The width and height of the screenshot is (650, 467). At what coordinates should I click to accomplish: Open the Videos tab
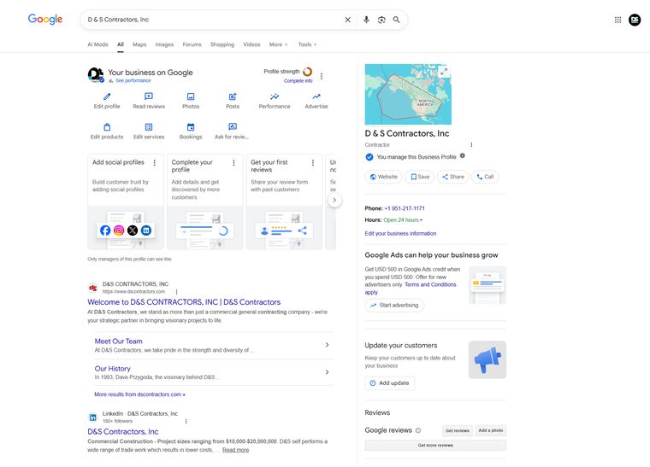coord(251,44)
